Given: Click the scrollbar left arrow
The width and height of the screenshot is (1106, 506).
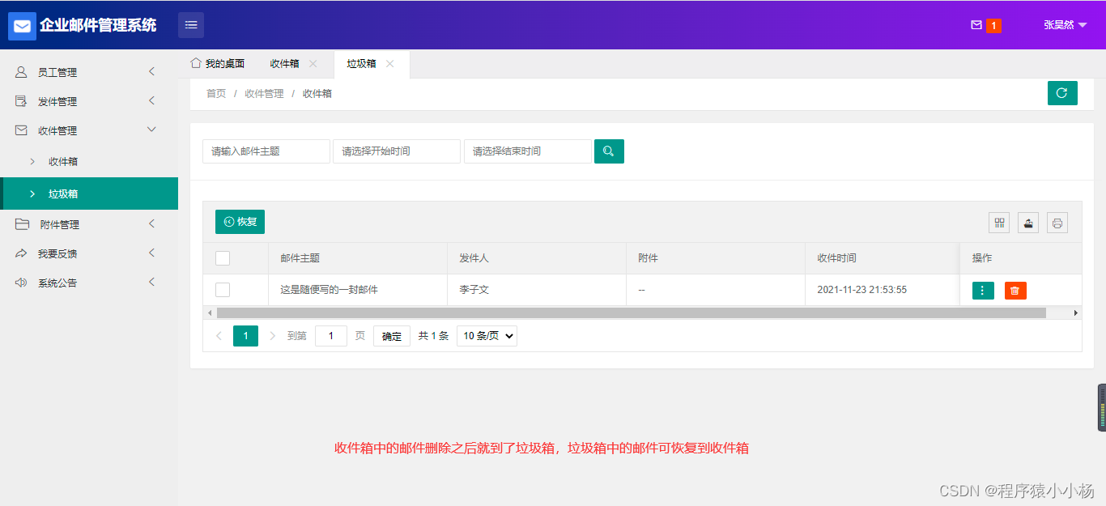Looking at the screenshot, I should (210, 313).
